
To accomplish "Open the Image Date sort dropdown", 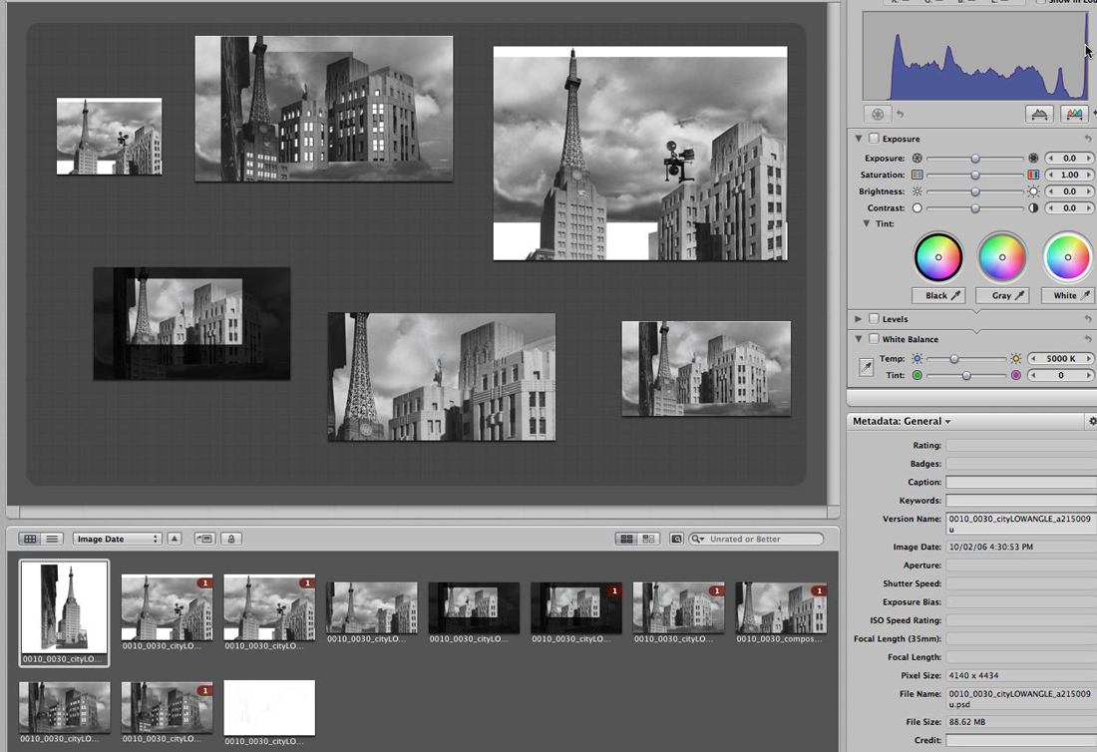I will click(x=118, y=539).
